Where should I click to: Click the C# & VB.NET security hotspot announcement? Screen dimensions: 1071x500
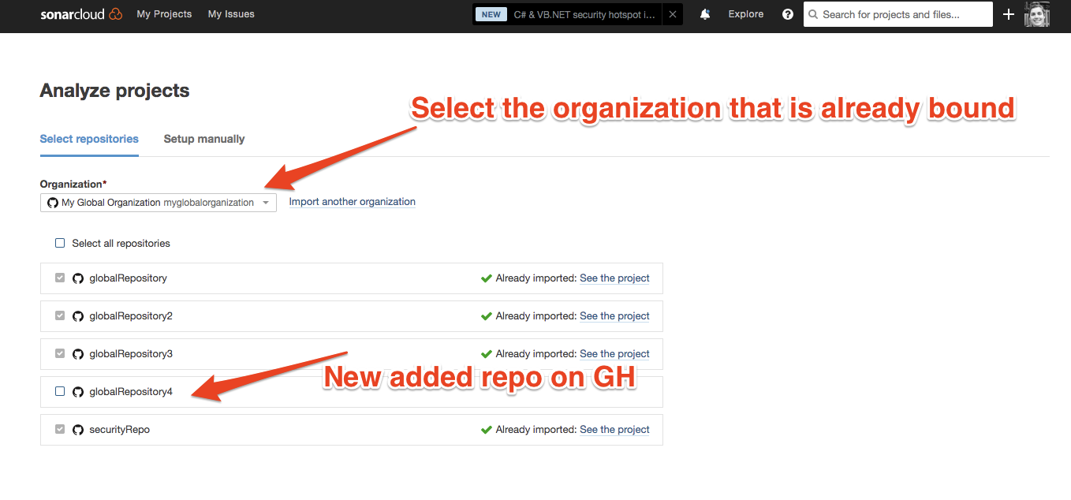click(584, 14)
